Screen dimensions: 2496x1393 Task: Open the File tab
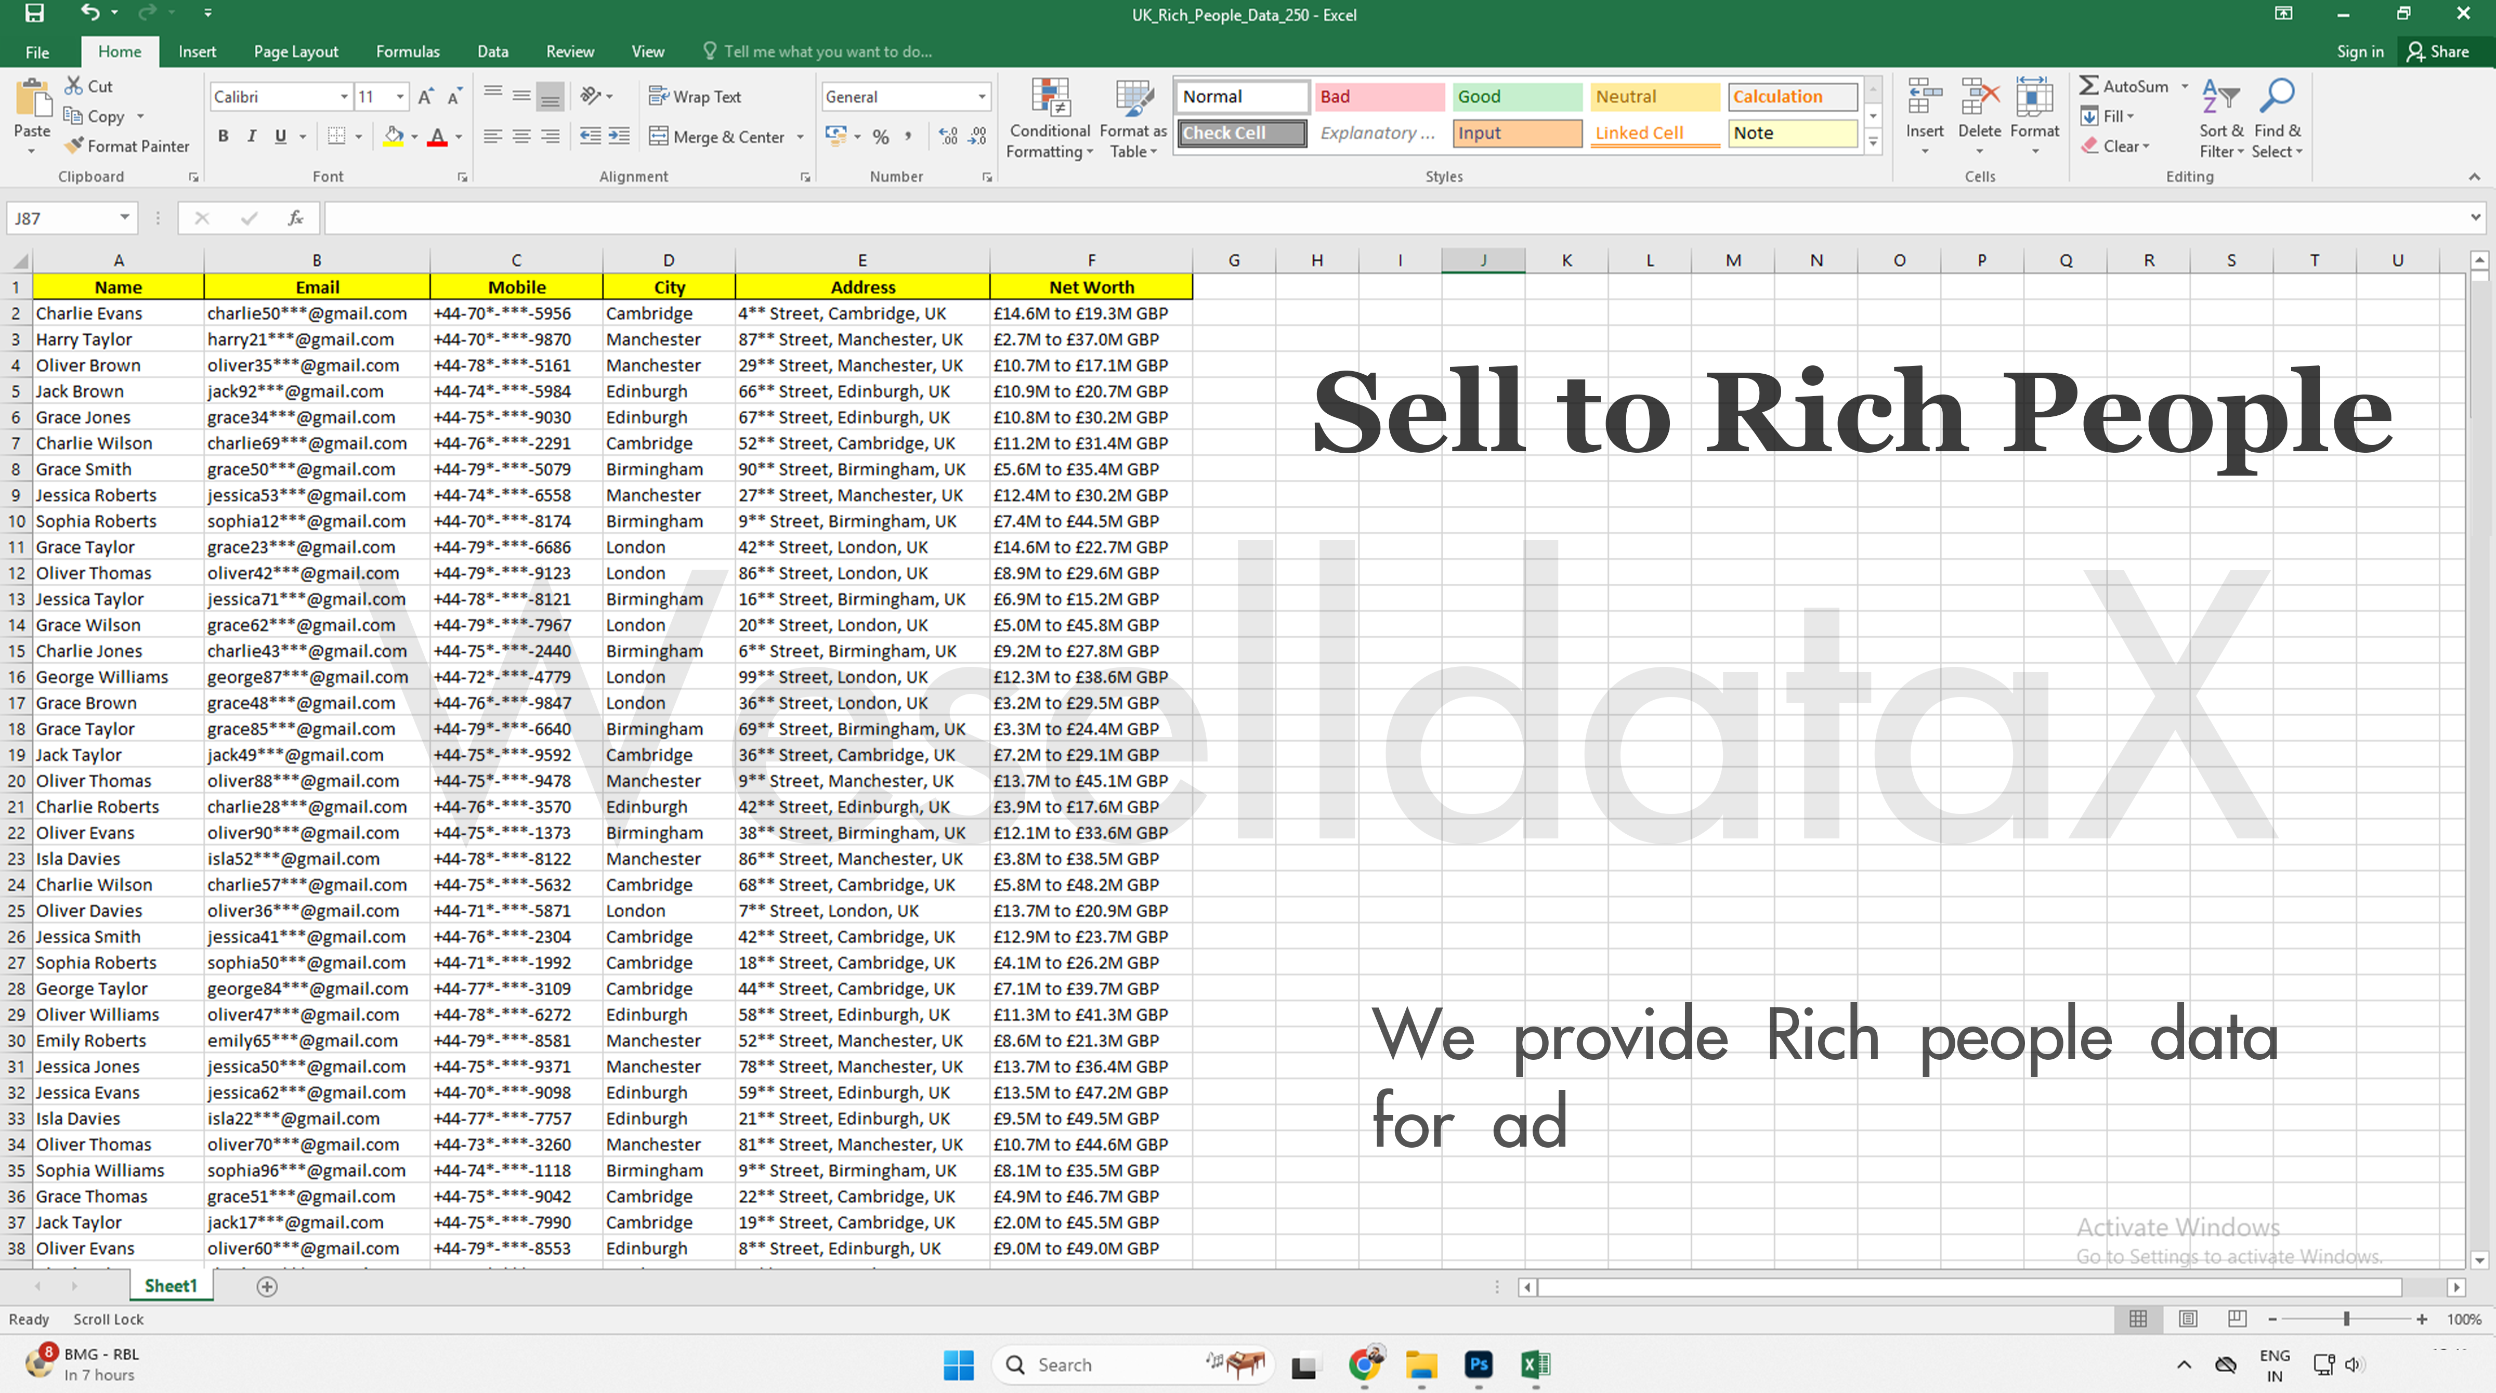pos(38,51)
